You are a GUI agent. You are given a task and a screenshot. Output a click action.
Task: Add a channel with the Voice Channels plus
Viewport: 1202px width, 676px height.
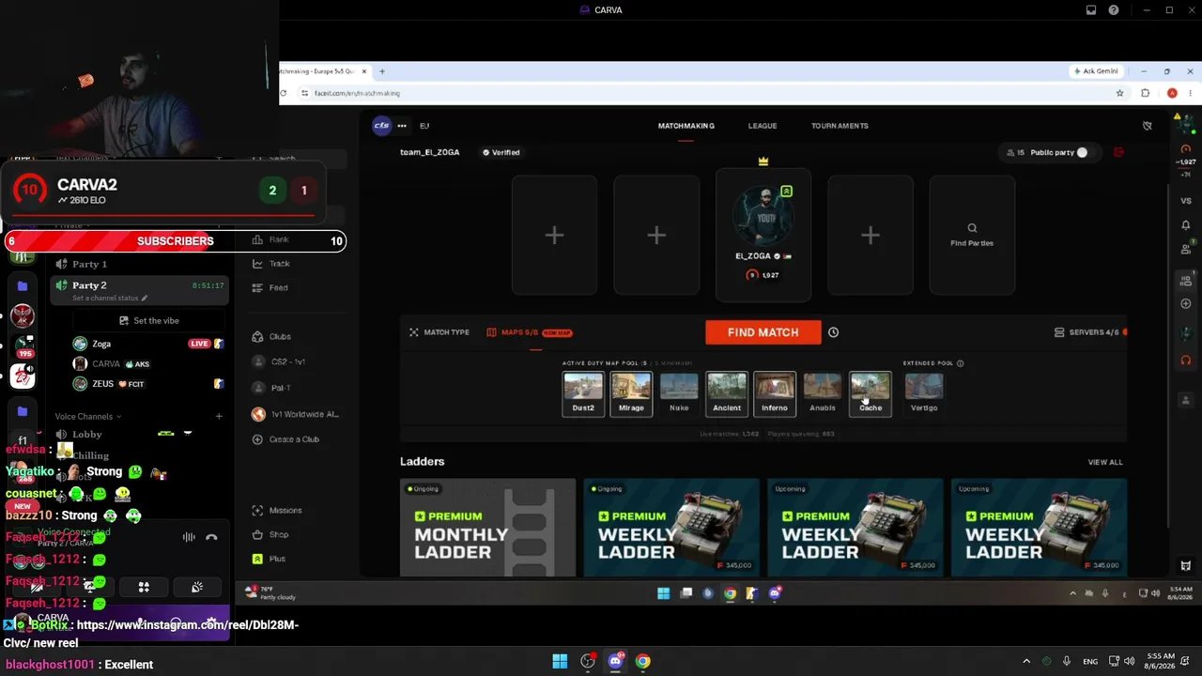(219, 417)
